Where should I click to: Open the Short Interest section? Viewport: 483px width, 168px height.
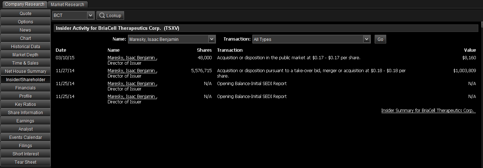[x=25, y=154]
